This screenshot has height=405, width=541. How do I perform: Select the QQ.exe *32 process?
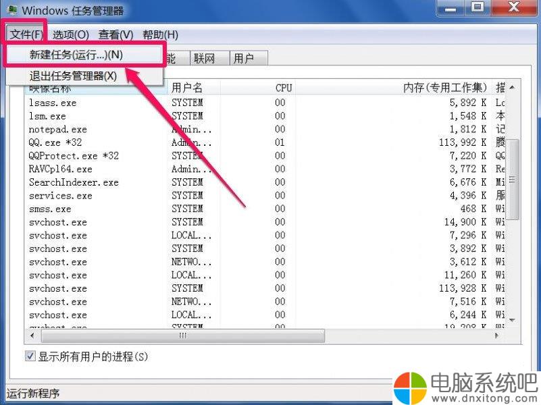[265, 142]
